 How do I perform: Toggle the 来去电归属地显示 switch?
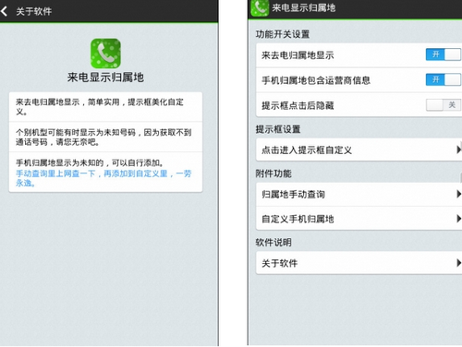444,54
